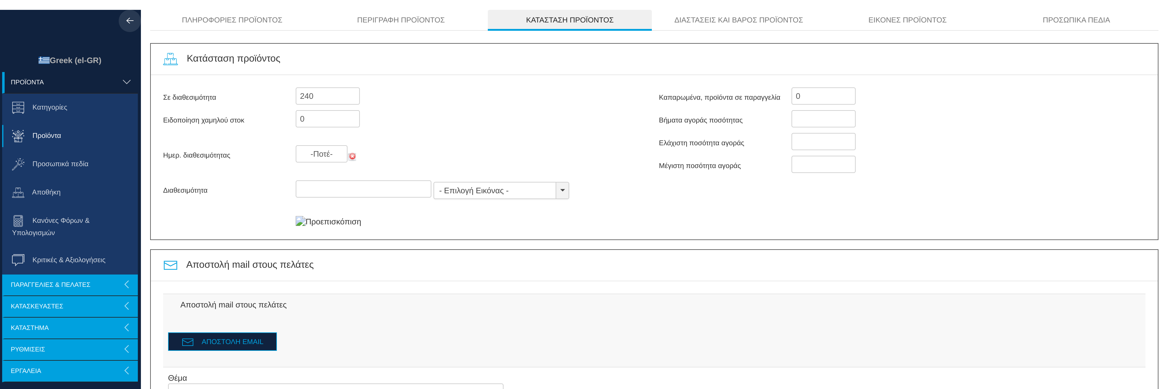This screenshot has width=1168, height=389.
Task: Click the Σε διαθεσιμότητα field showing 240
Action: (327, 96)
